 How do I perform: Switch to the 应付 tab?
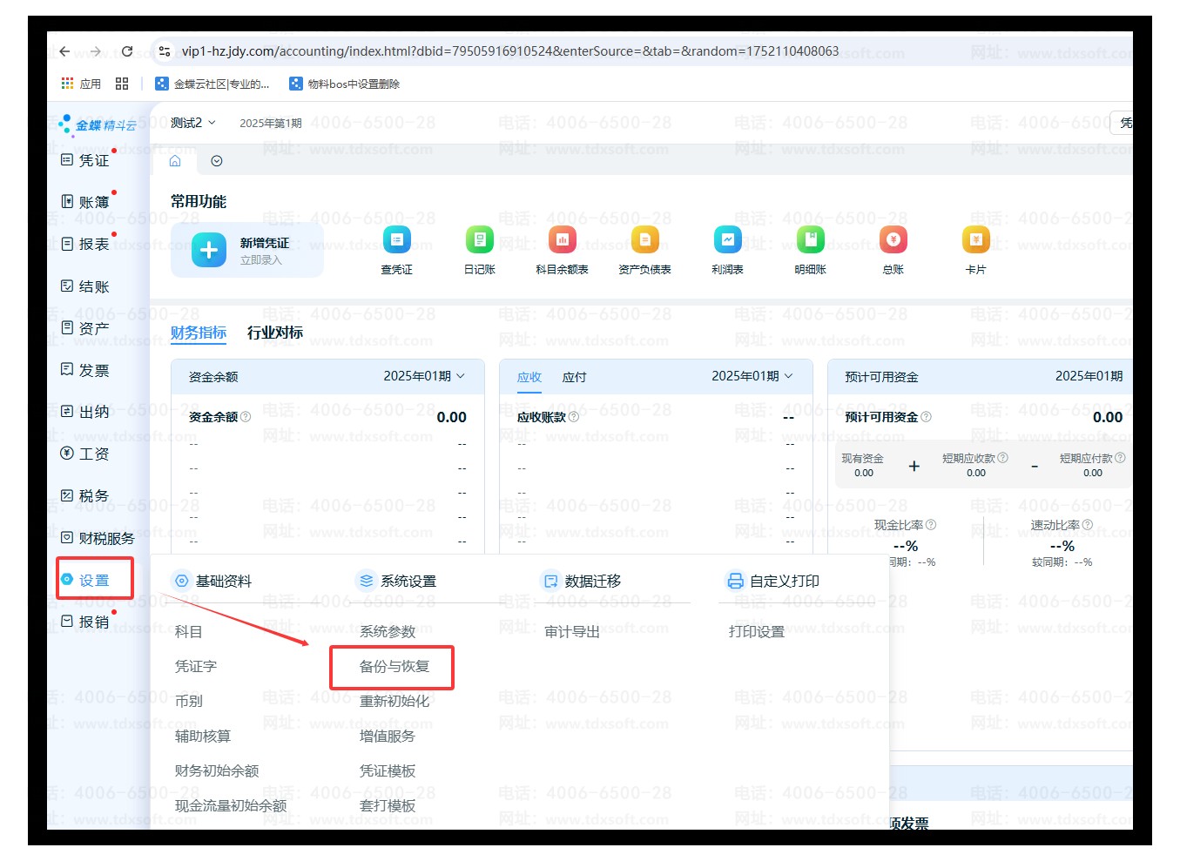(574, 377)
